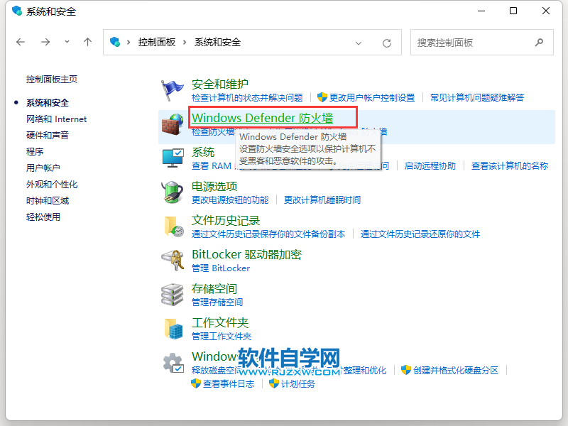Click the Windows Defender firewall brick icon
568x426 pixels.
(x=172, y=124)
